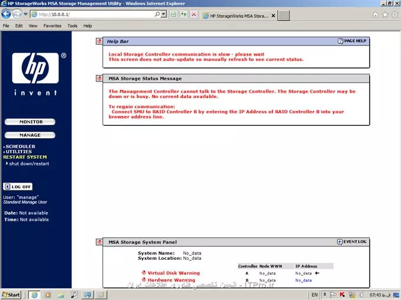Open the address bar autocomplete dropdown

pos(164,14)
